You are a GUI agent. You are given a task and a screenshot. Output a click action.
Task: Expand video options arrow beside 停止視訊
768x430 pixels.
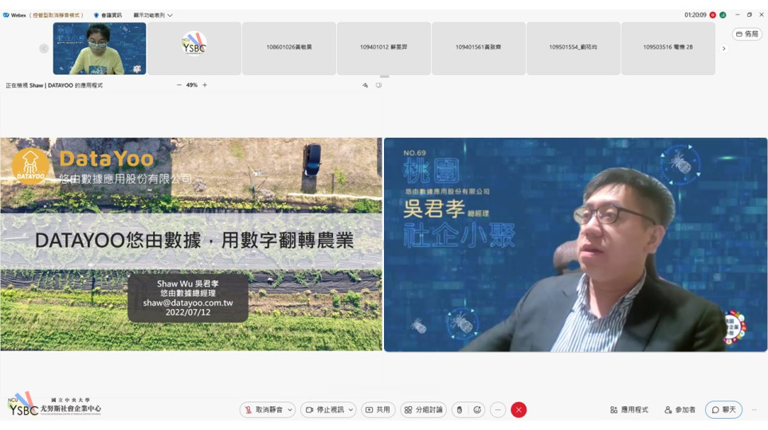click(351, 410)
